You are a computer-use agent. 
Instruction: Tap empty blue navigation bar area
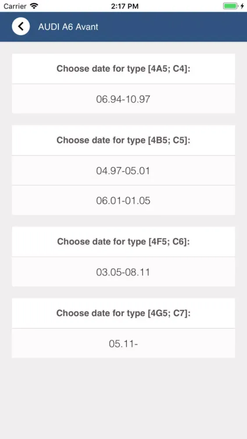coord(173,27)
